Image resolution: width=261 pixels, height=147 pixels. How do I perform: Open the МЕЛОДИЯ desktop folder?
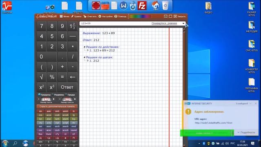click(x=252, y=27)
